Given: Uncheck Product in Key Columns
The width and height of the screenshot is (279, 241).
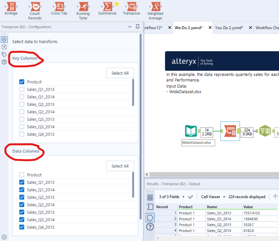Looking at the screenshot, I should tap(22, 82).
